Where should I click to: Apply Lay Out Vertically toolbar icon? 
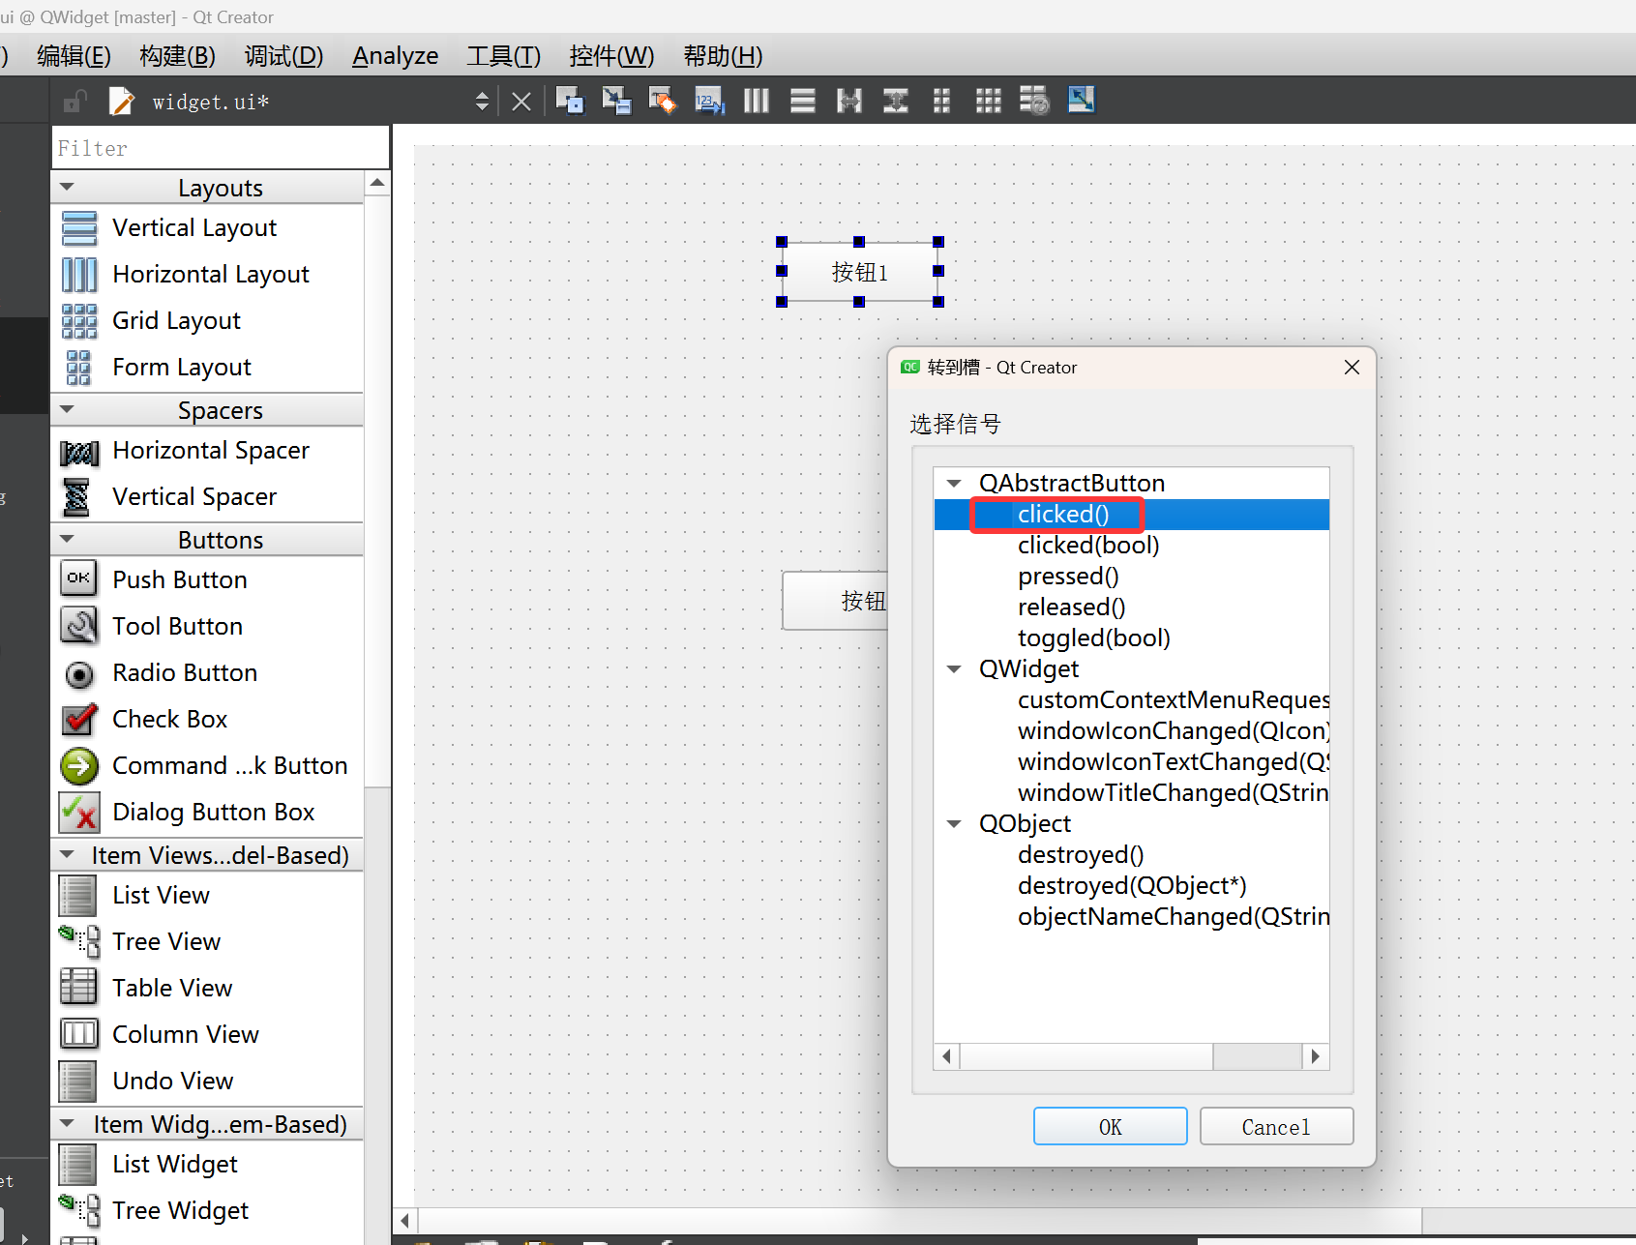(802, 101)
